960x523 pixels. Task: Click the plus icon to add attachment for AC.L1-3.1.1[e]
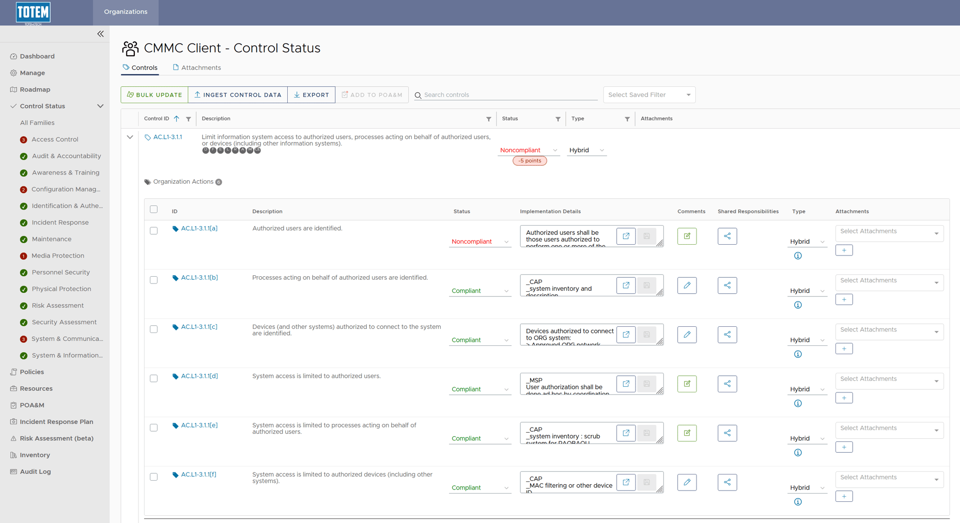coord(844,447)
